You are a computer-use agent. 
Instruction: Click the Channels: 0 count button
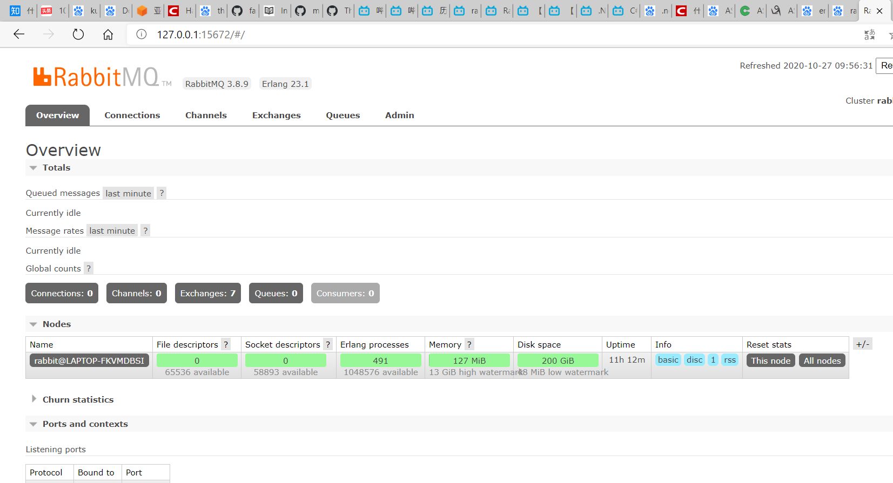[137, 293]
